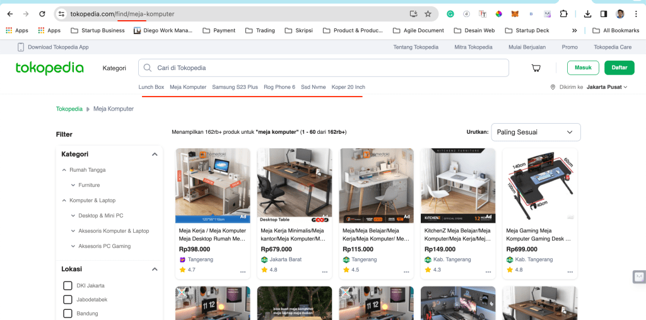This screenshot has width=646, height=320.
Task: Collapse the Rumah Tangga category tree
Action: [x=64, y=170]
